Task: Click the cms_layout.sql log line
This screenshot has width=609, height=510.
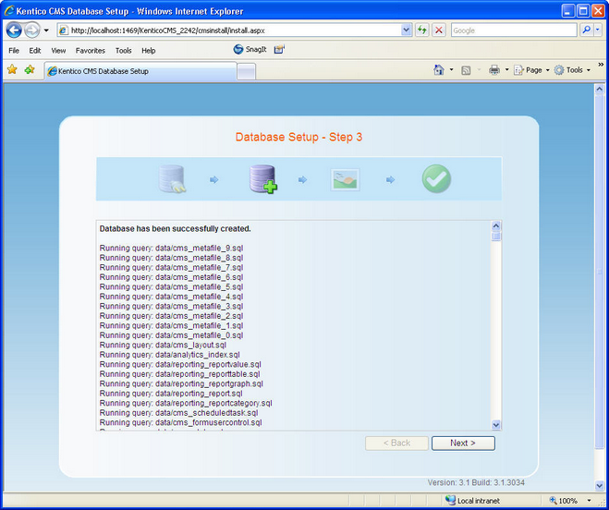Action: point(163,345)
